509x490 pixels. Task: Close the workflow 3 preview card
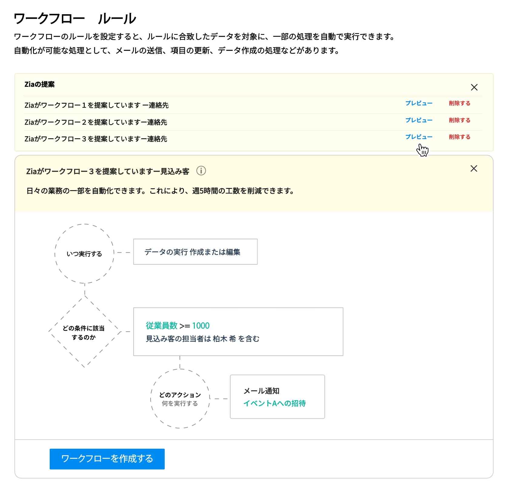474,169
